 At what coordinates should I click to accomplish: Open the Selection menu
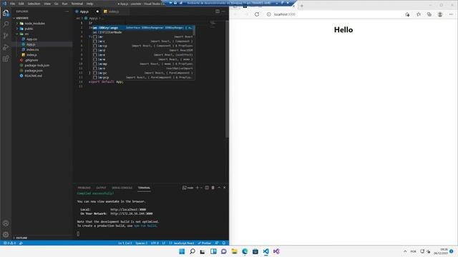(34, 4)
